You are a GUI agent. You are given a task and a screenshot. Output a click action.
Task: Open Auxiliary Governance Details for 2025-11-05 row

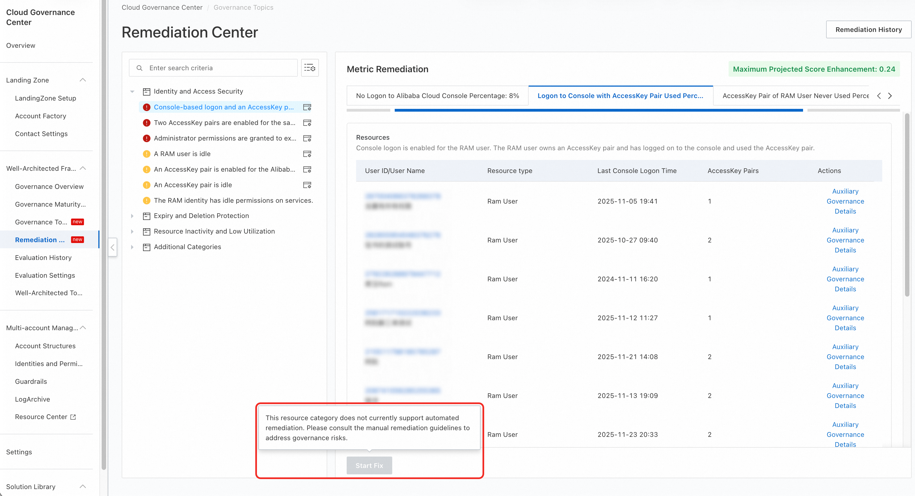point(845,201)
